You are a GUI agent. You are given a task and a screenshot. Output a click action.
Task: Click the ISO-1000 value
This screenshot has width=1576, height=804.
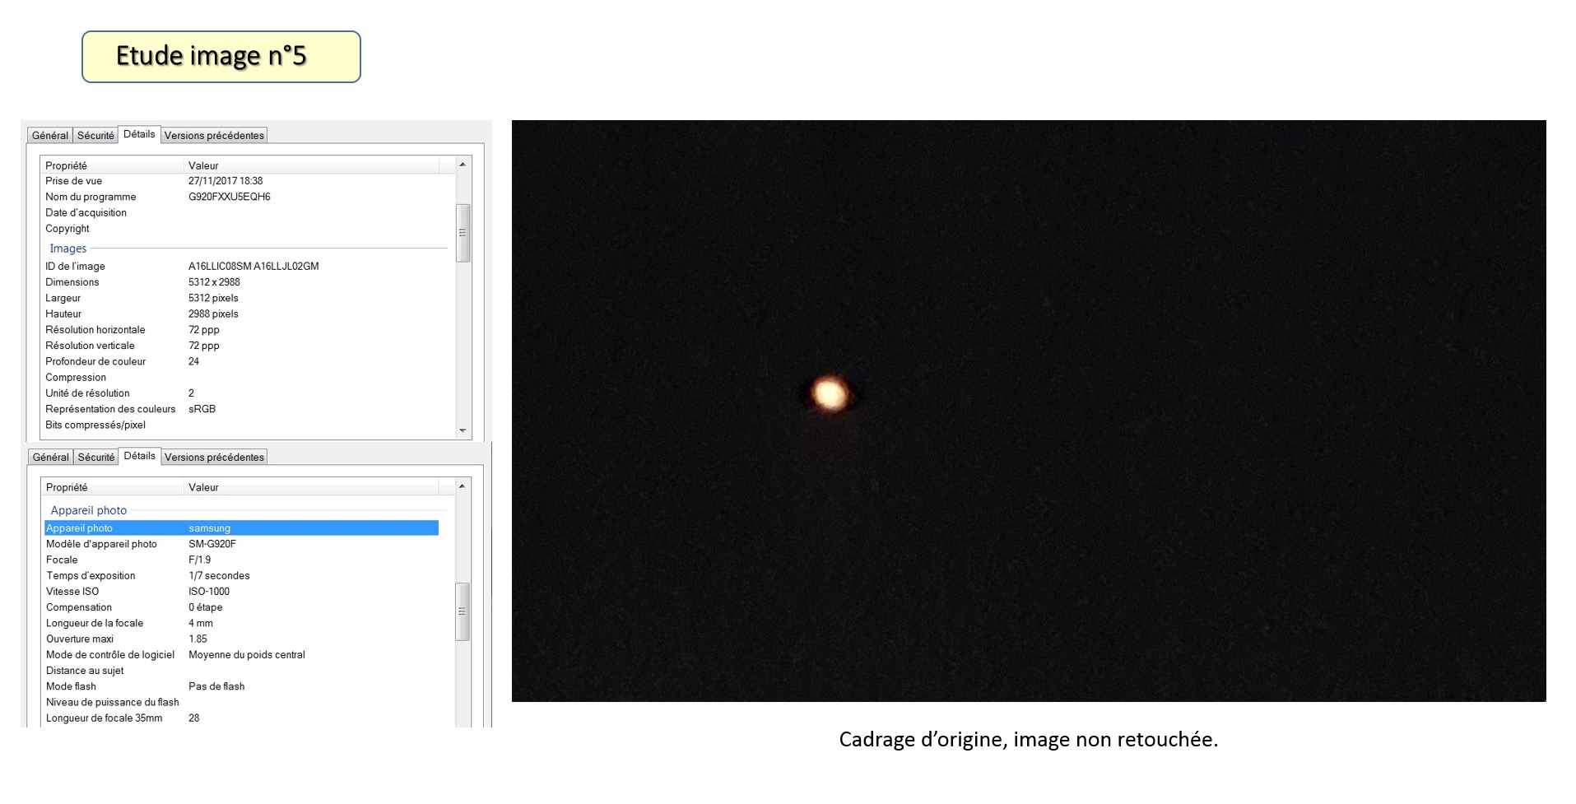tap(209, 592)
